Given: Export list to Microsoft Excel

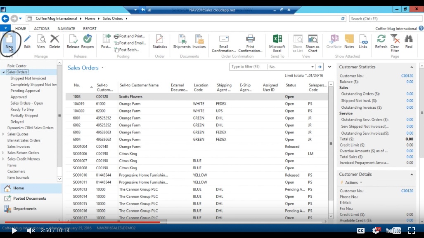Looking at the screenshot, I should pyautogui.click(x=278, y=42).
